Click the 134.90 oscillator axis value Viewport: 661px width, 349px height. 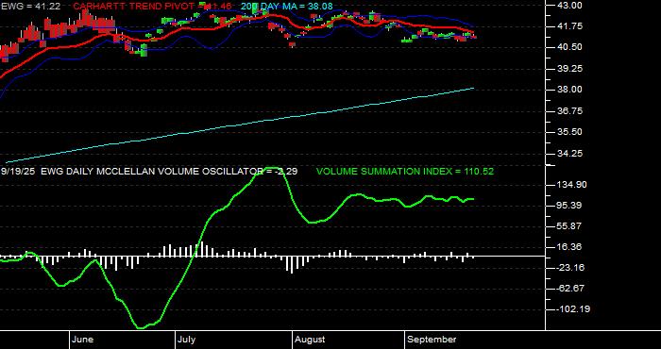pos(571,185)
